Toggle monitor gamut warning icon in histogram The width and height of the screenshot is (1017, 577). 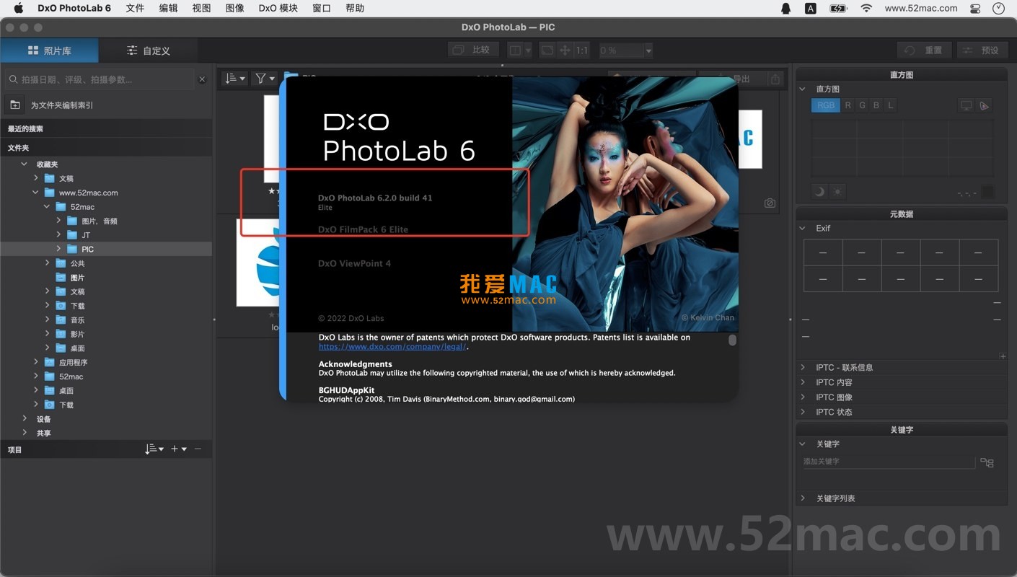click(x=966, y=105)
